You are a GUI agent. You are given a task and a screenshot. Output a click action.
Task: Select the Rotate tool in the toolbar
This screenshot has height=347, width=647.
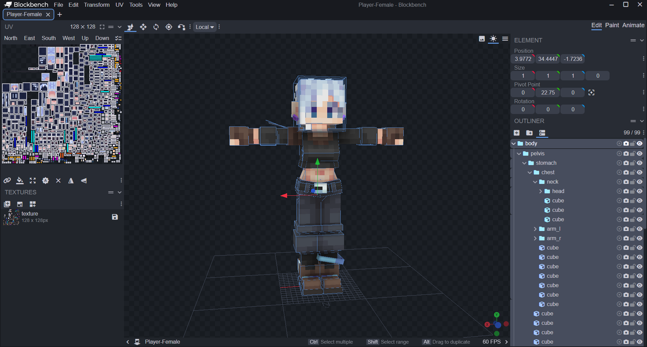156,27
